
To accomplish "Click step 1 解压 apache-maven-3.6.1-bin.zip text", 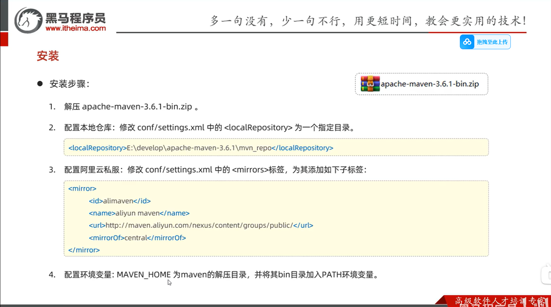I will [131, 107].
